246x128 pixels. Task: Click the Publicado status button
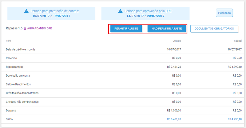224,13
